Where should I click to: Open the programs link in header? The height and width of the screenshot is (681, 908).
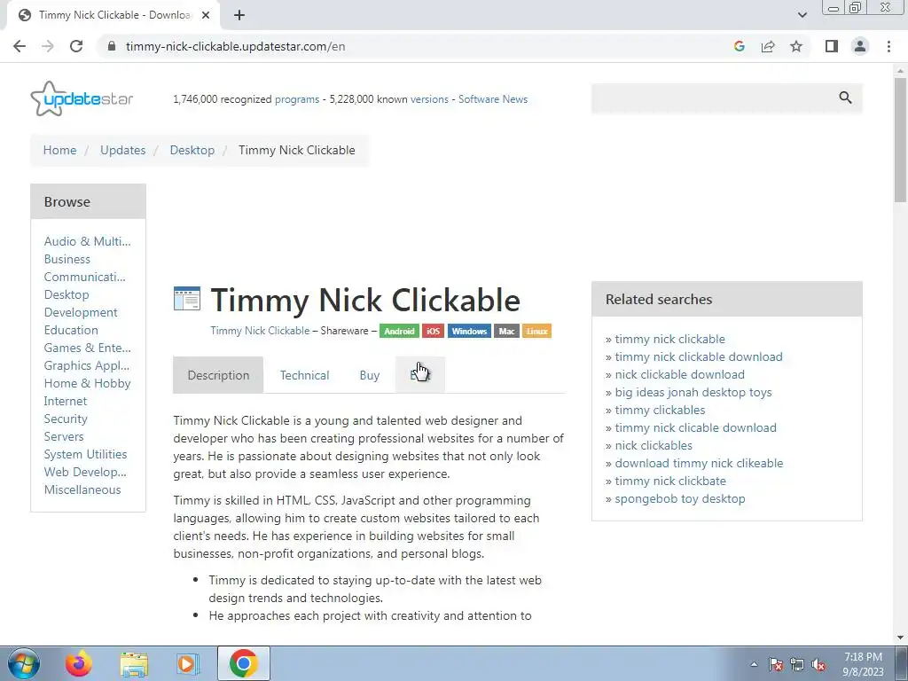coord(297,99)
